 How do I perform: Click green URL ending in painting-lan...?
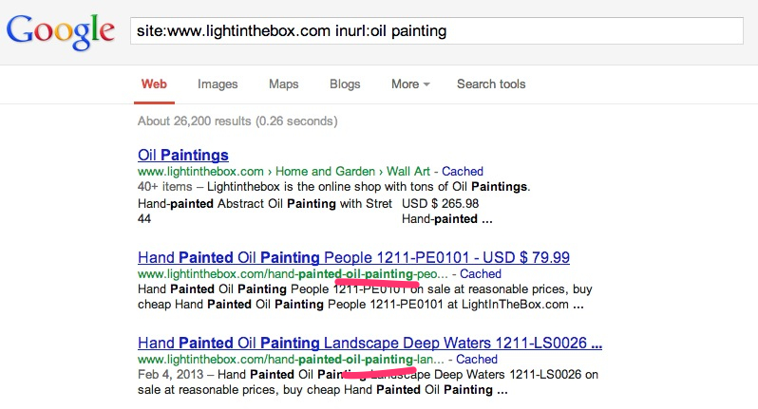point(290,360)
